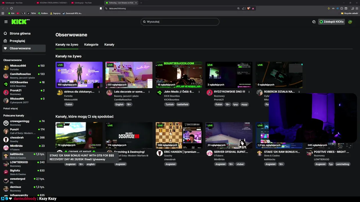Open options menu for strimus dla zblokanyc stream
This screenshot has width=360, height=202.
pos(99,92)
